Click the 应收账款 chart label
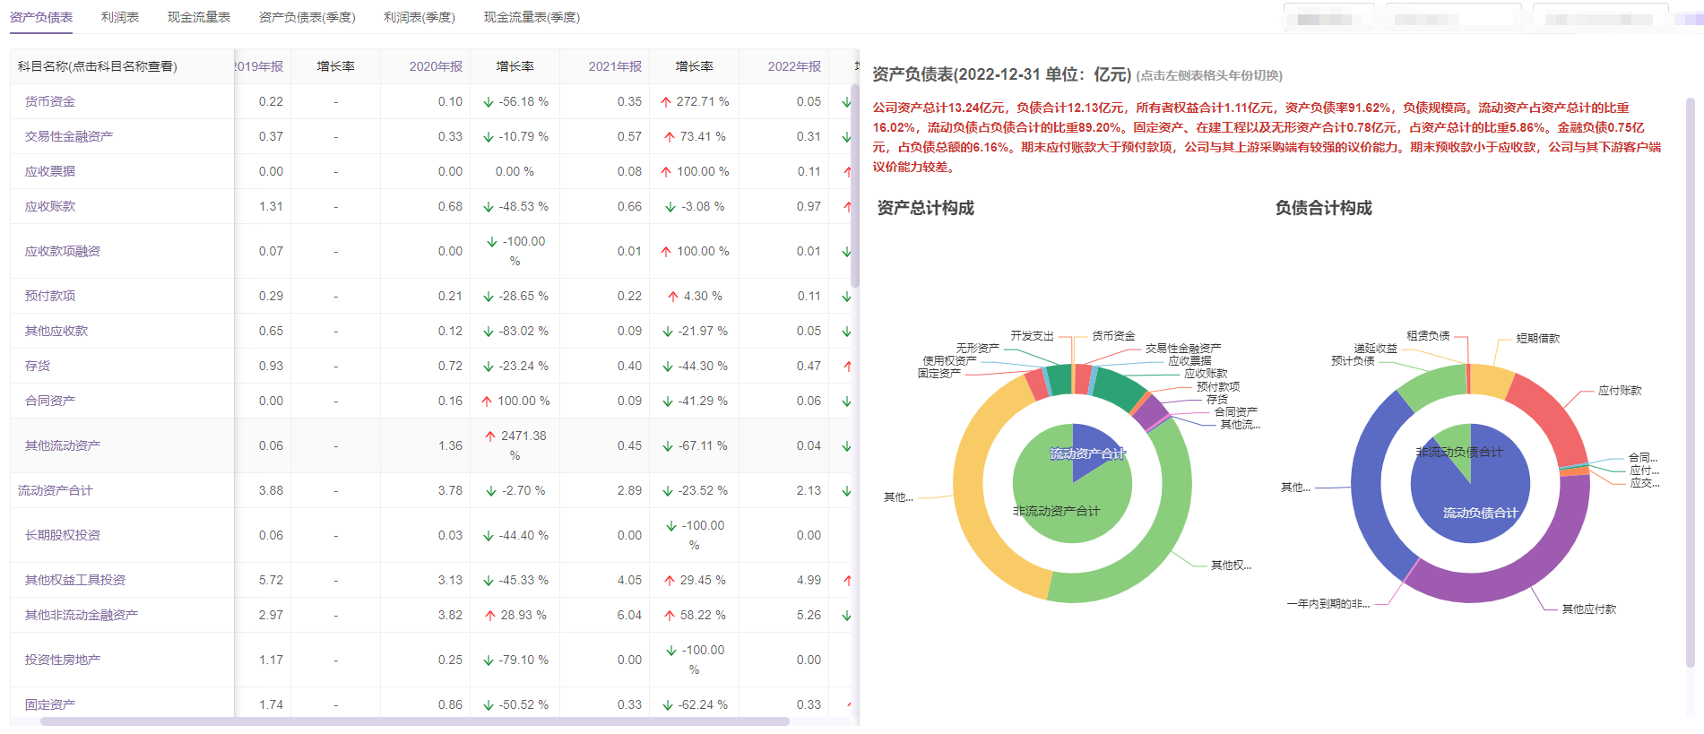The image size is (1704, 734). point(1207,374)
